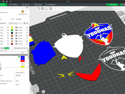The image size is (125, 94).
Task: Open the Preview tab
Action: pyautogui.click(x=14, y=5)
